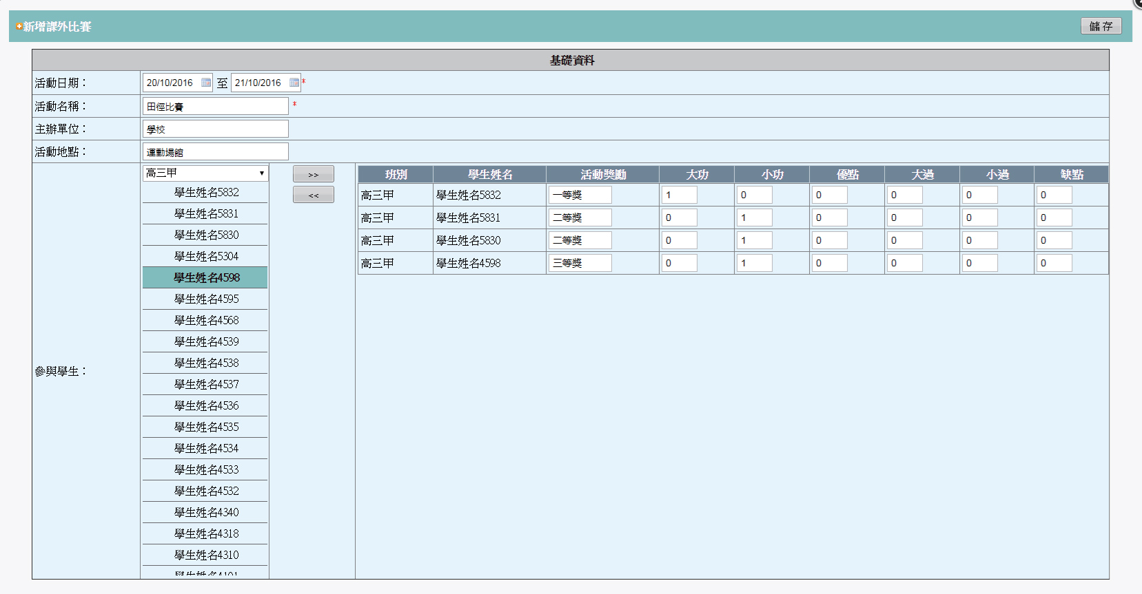1142x594 pixels.
Task: Click the 活動地點 input field
Action: pyautogui.click(x=215, y=151)
